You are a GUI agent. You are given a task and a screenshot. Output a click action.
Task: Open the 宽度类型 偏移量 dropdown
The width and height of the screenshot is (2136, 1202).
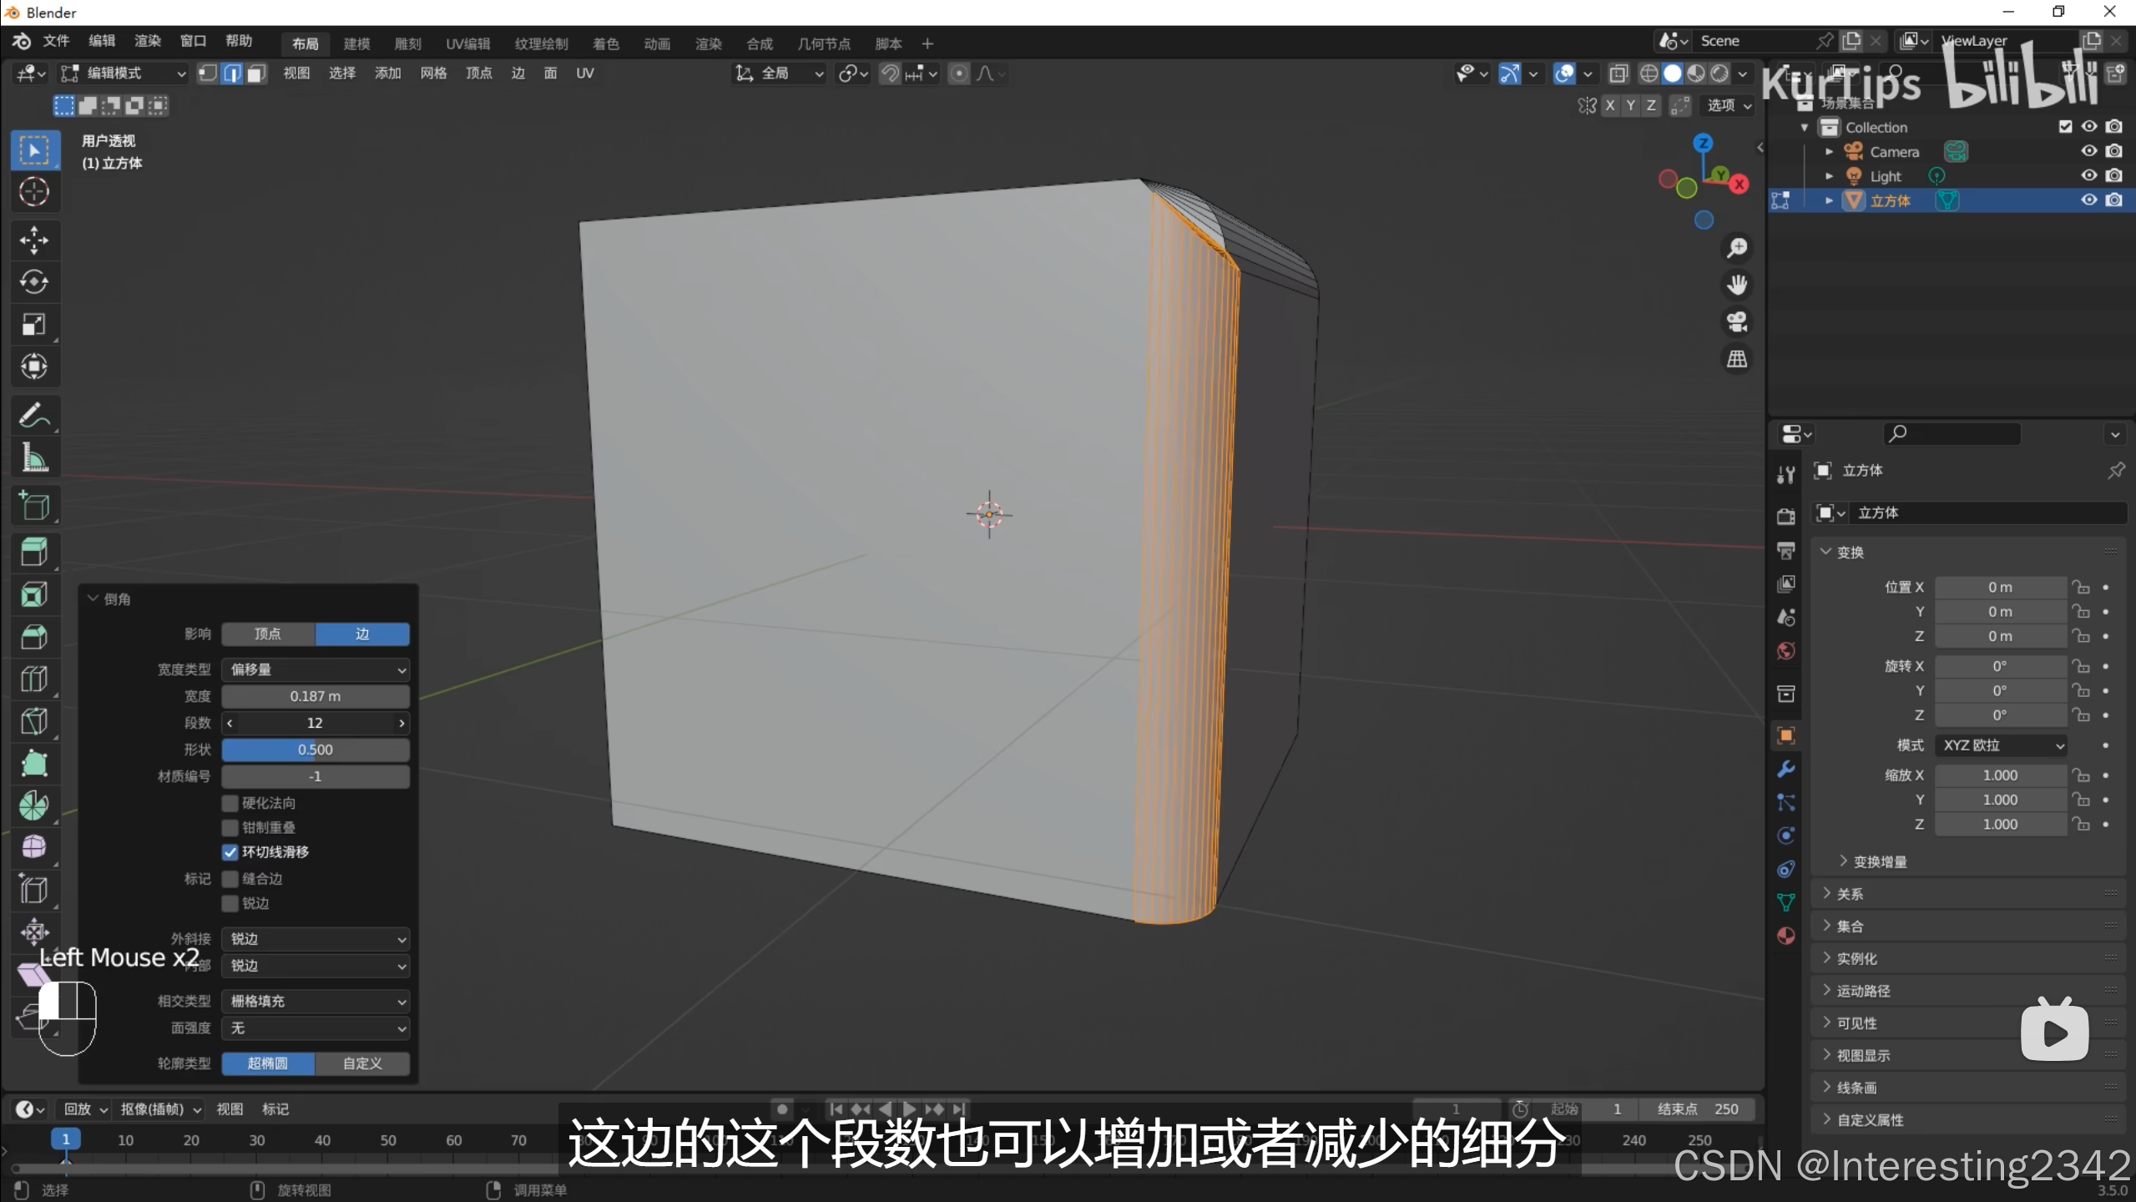tap(316, 669)
